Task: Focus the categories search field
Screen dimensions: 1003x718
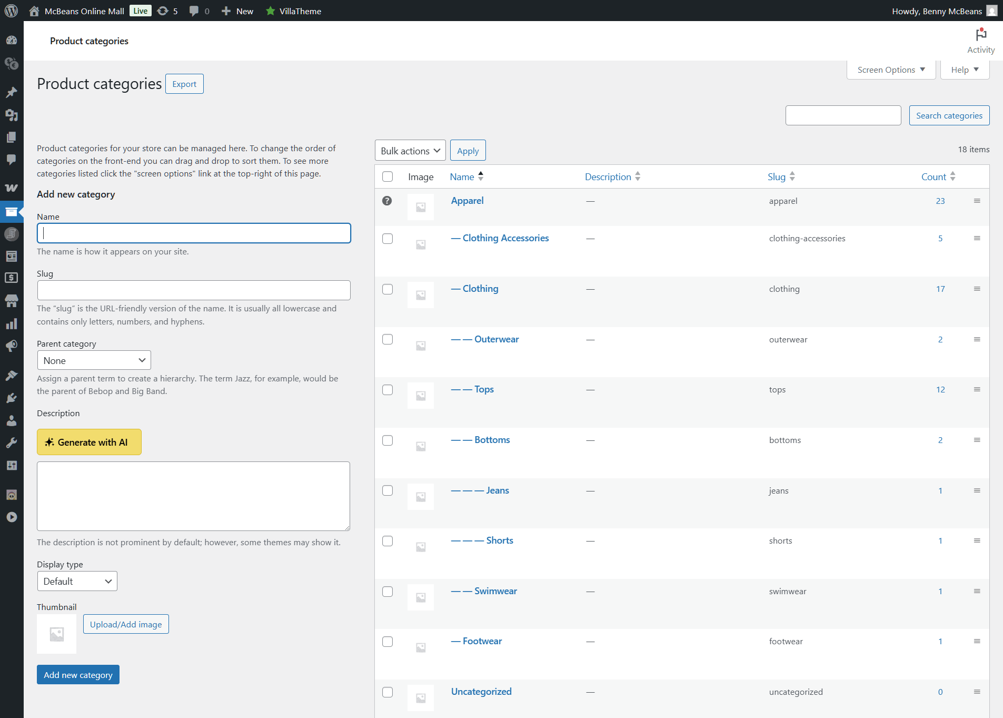Action: (843, 115)
